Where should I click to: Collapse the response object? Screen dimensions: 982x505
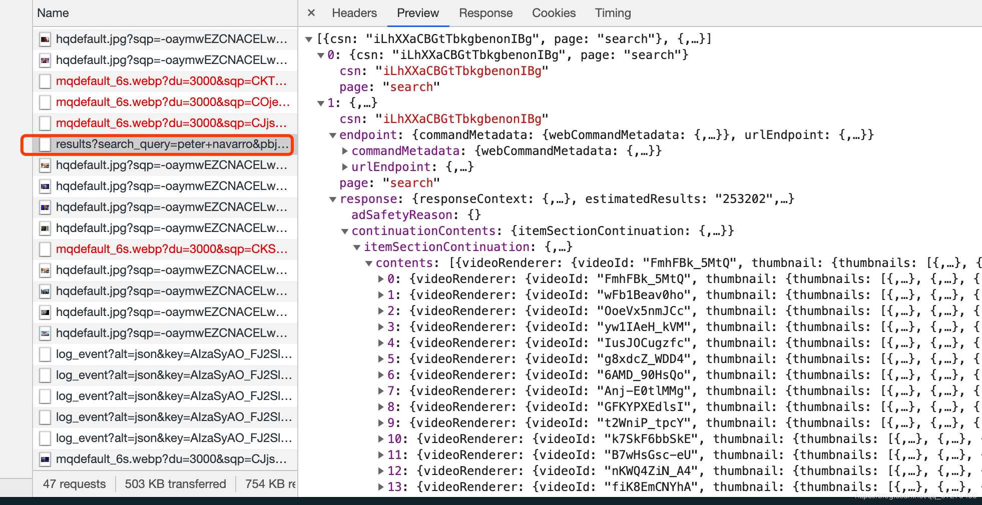pyautogui.click(x=333, y=199)
